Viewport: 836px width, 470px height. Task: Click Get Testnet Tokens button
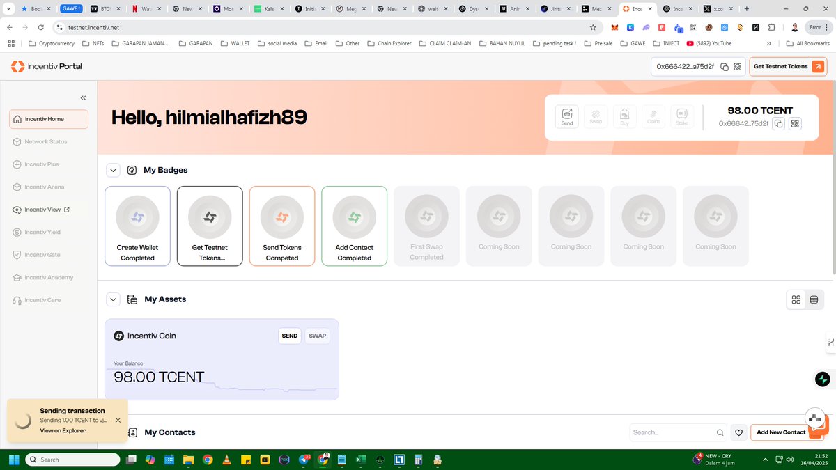pos(787,67)
